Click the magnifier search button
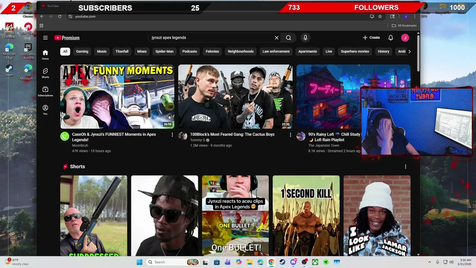 point(289,38)
